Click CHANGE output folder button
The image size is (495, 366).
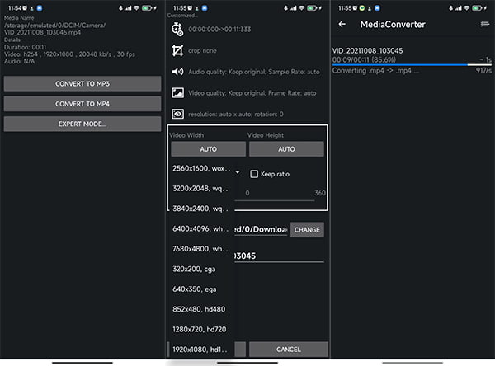pos(307,230)
